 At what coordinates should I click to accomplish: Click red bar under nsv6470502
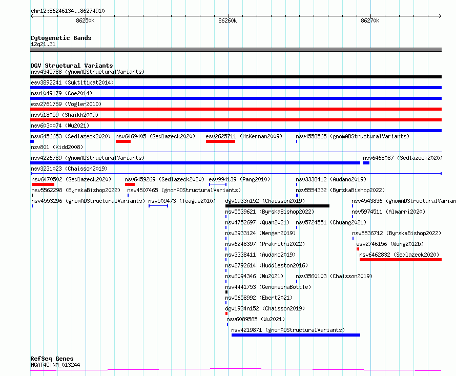click(43, 184)
